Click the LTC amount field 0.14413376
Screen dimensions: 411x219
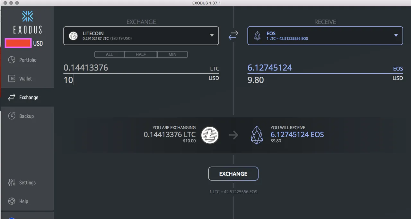pos(141,68)
